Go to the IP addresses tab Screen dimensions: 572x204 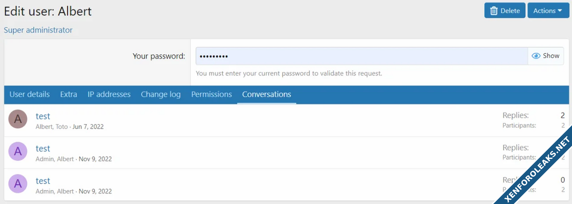click(x=109, y=94)
